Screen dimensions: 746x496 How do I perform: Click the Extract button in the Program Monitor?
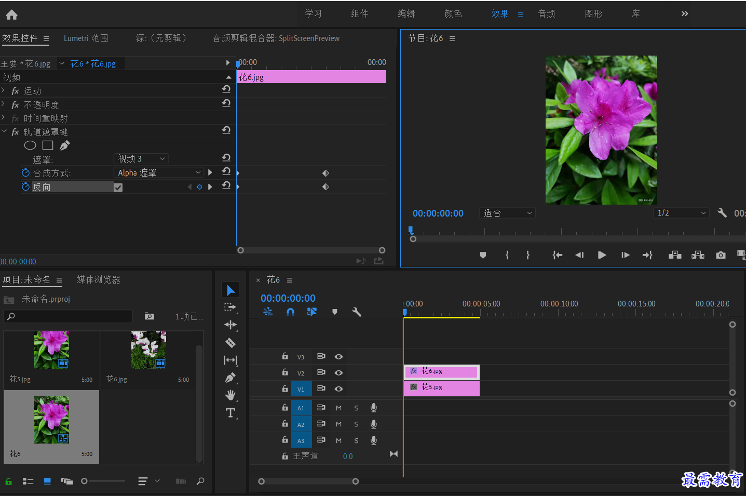698,255
